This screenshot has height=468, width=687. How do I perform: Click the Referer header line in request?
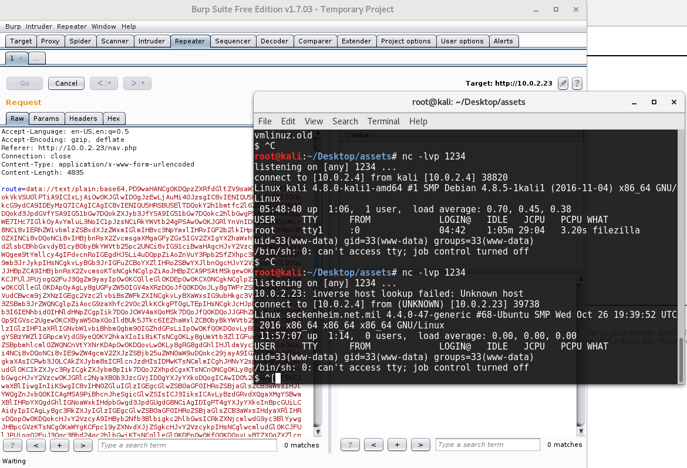coord(69,148)
